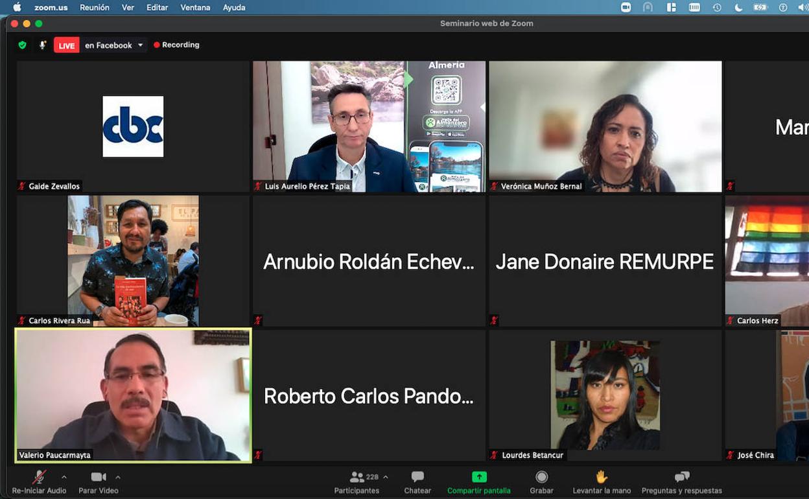The width and height of the screenshot is (809, 499).
Task: Click the red LIVE indicator badge
Action: (66, 45)
